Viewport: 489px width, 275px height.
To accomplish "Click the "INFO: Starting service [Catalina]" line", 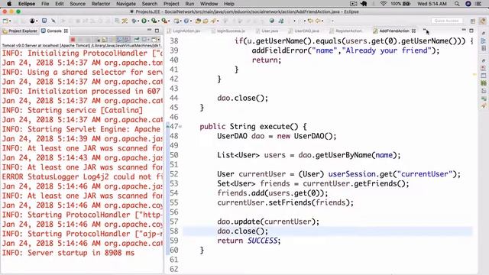I will pyautogui.click(x=73, y=110).
